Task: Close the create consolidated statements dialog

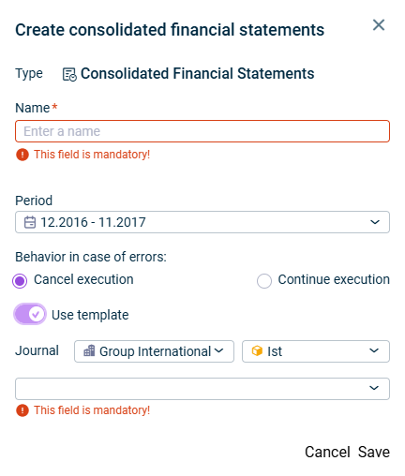Action: 379,25
